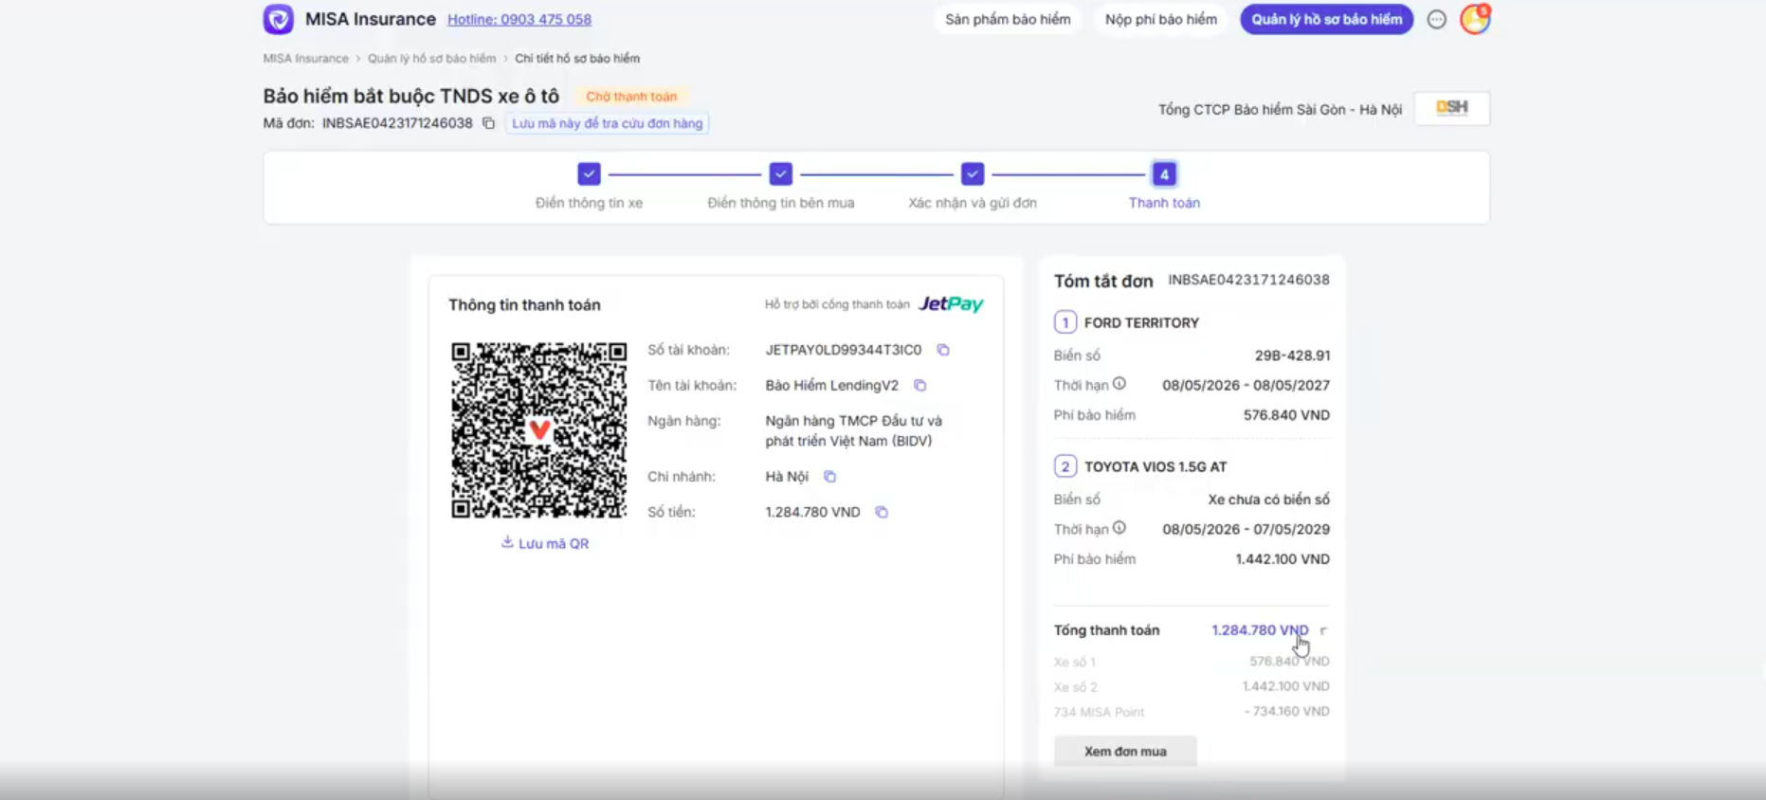Open the more options ellipsis icon

[1437, 19]
